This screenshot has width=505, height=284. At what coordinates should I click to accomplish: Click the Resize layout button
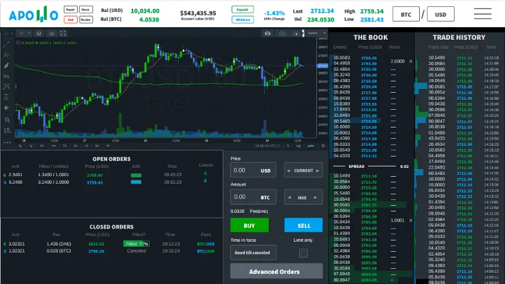(x=86, y=20)
